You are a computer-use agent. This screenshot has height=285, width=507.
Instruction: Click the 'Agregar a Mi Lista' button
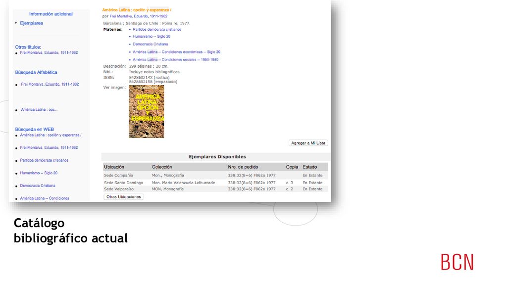(x=308, y=143)
